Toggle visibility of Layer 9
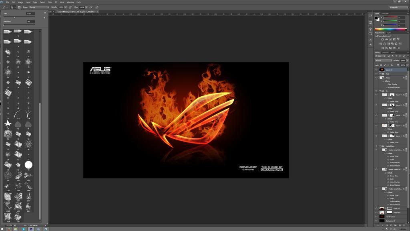Image resolution: width=410 pixels, height=231 pixels. 376,95
